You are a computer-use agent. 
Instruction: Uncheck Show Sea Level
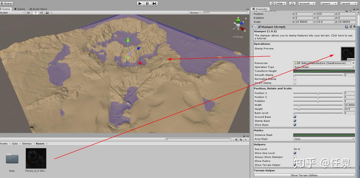[x=295, y=153]
